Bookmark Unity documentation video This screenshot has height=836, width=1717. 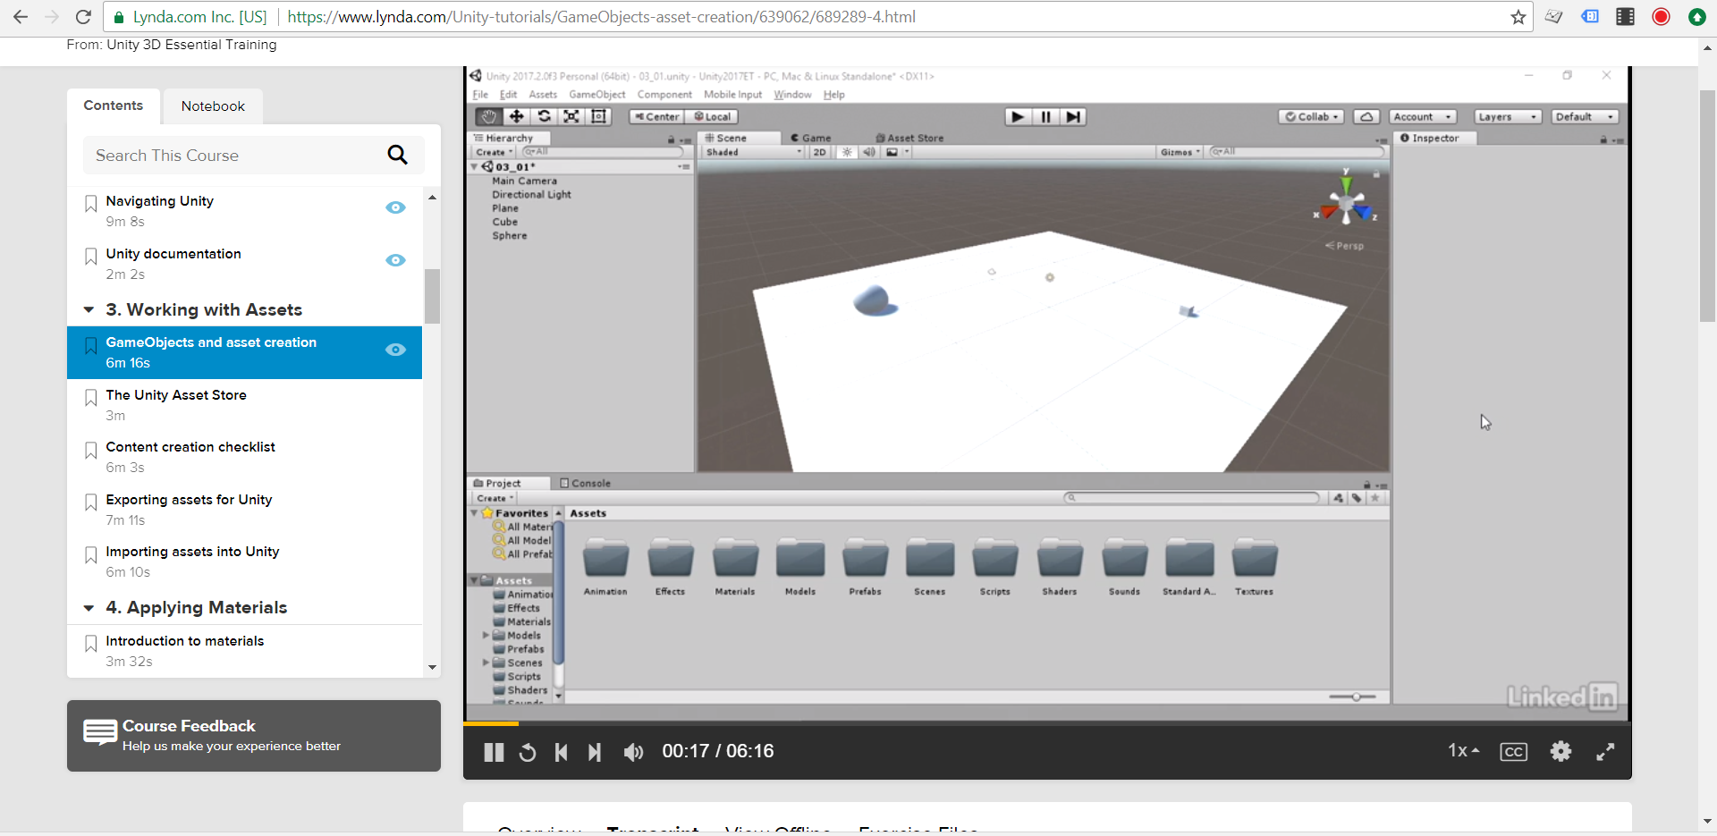tap(90, 257)
